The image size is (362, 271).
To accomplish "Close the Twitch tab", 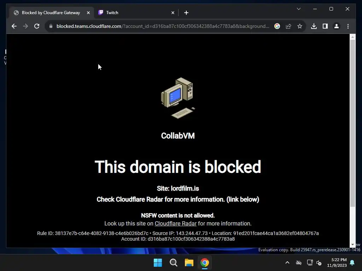I will pyautogui.click(x=173, y=13).
